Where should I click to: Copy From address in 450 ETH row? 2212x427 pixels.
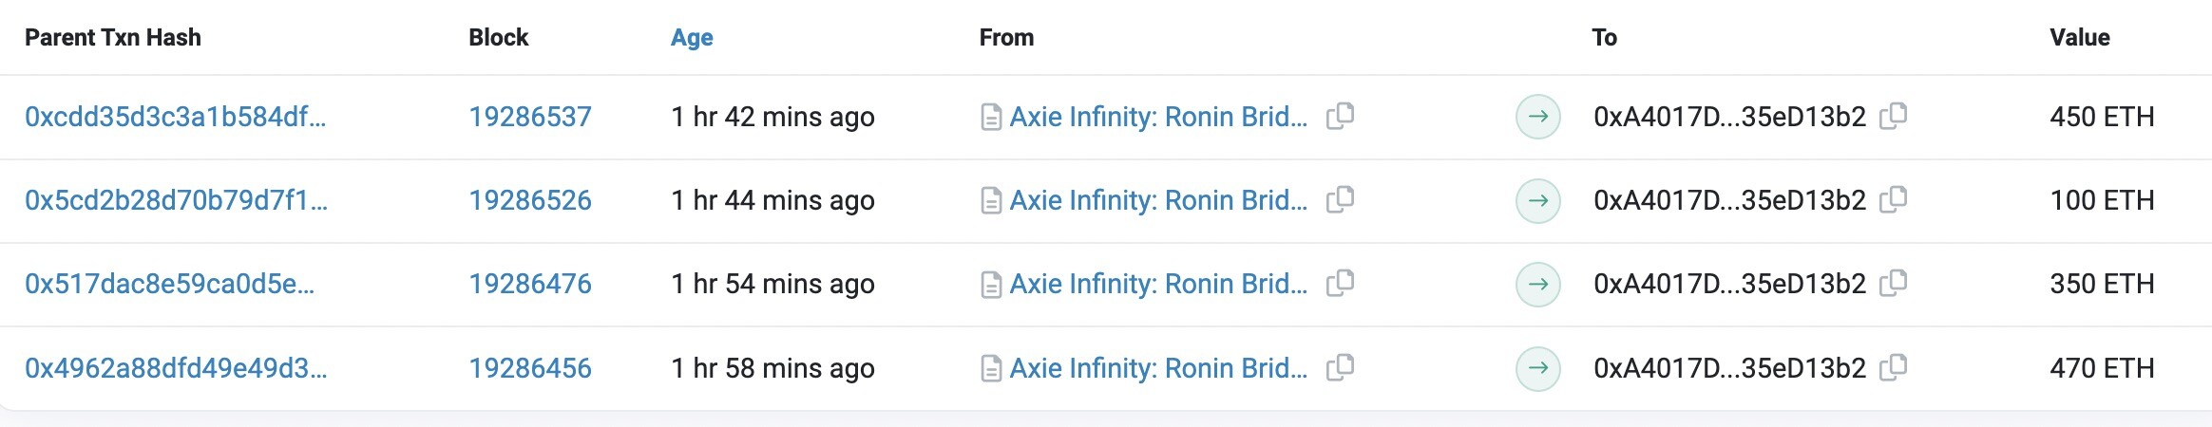click(1340, 116)
